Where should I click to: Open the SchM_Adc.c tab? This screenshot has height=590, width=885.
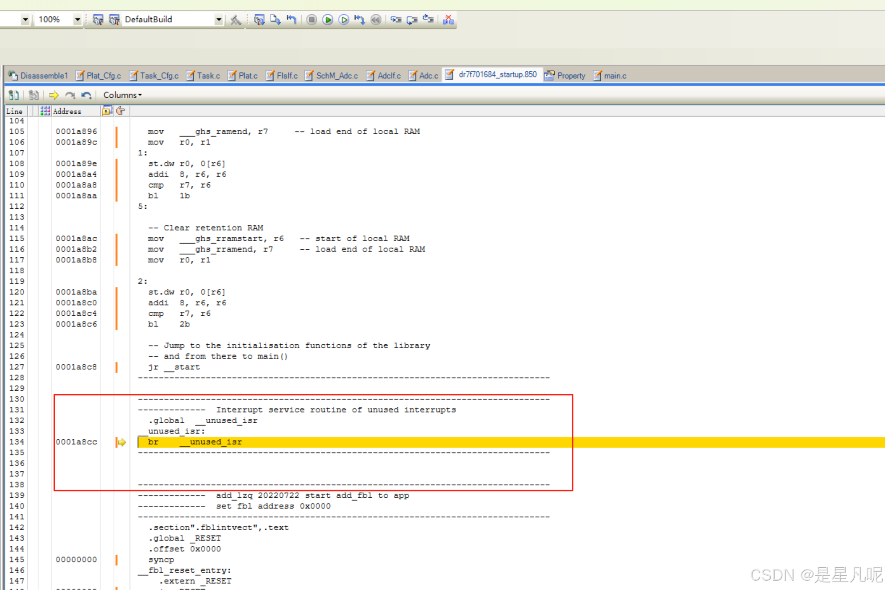(x=332, y=76)
